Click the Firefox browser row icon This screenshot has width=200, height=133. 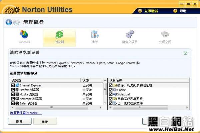tap(17, 90)
